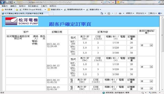Click the blue Help question mark icon
The image size is (164, 94).
point(159,13)
